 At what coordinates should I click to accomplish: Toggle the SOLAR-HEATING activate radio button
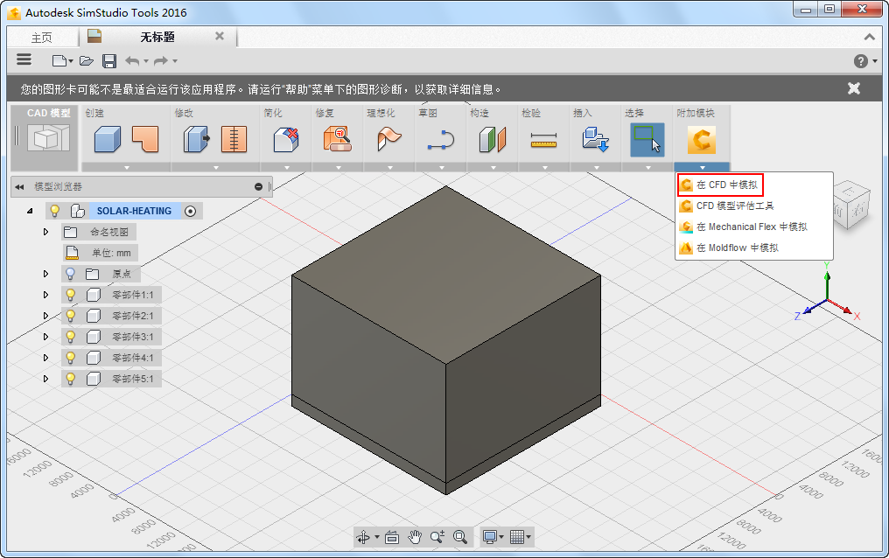point(191,211)
